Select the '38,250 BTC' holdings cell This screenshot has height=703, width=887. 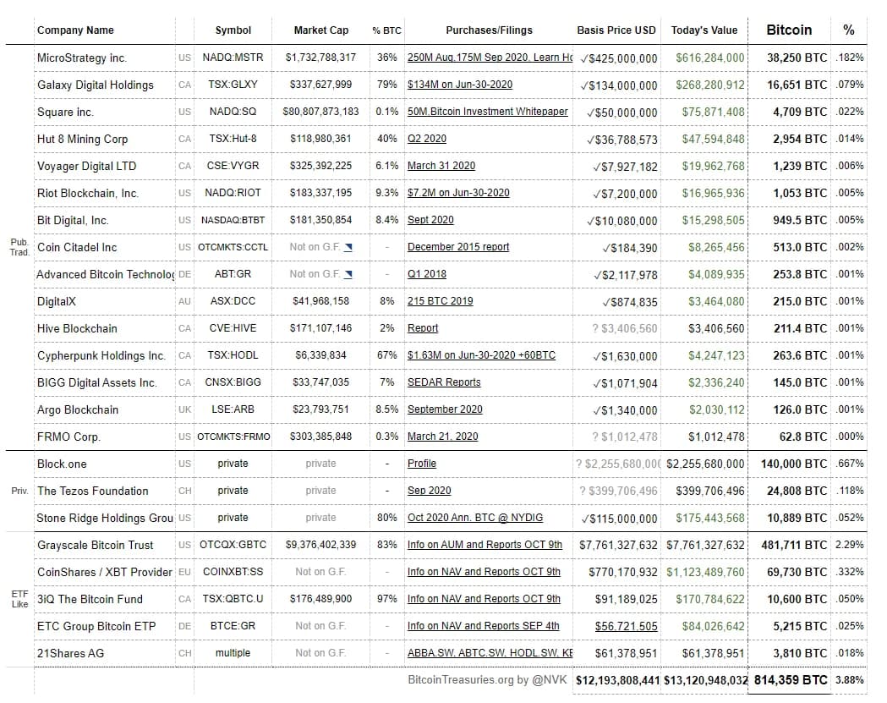pos(789,58)
